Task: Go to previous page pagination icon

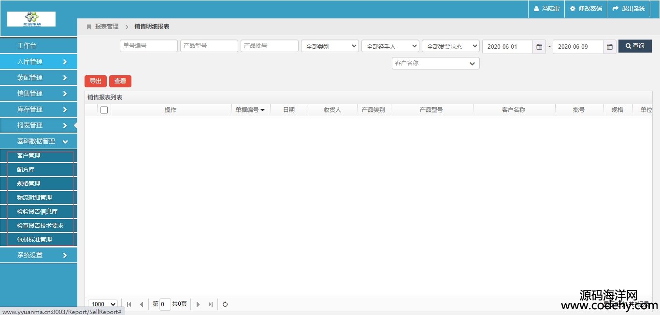Action: pyautogui.click(x=142, y=304)
